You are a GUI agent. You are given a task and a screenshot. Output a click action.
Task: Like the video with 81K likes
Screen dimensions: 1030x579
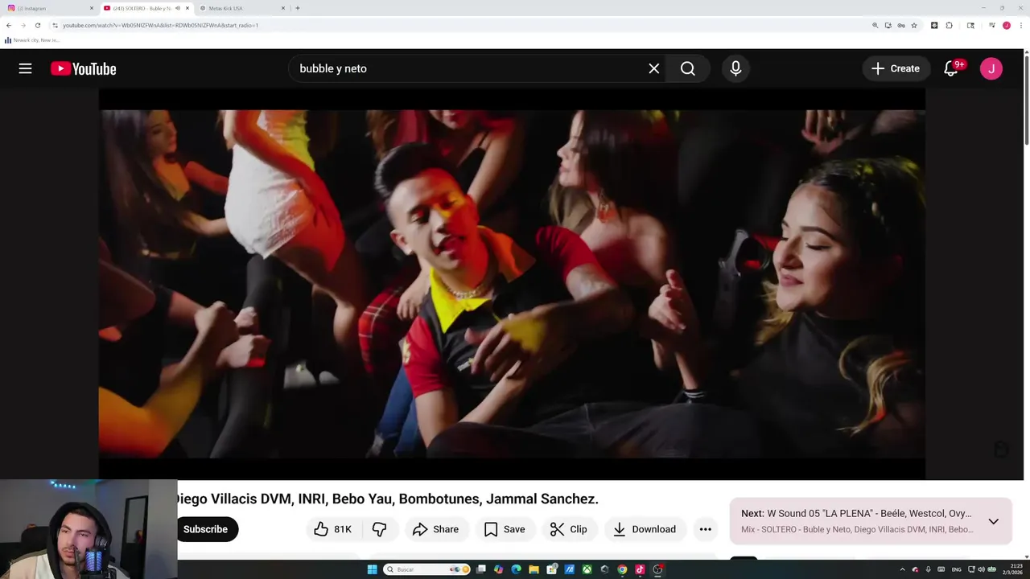pyautogui.click(x=333, y=529)
